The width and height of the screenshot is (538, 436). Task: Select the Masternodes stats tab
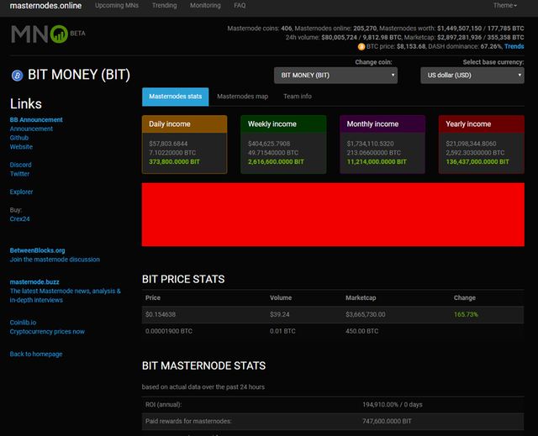pyautogui.click(x=176, y=97)
